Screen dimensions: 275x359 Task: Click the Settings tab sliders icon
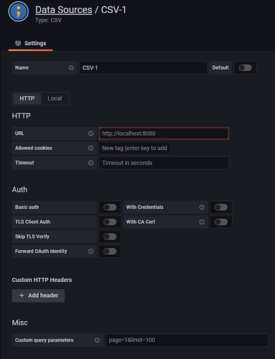(x=18, y=43)
